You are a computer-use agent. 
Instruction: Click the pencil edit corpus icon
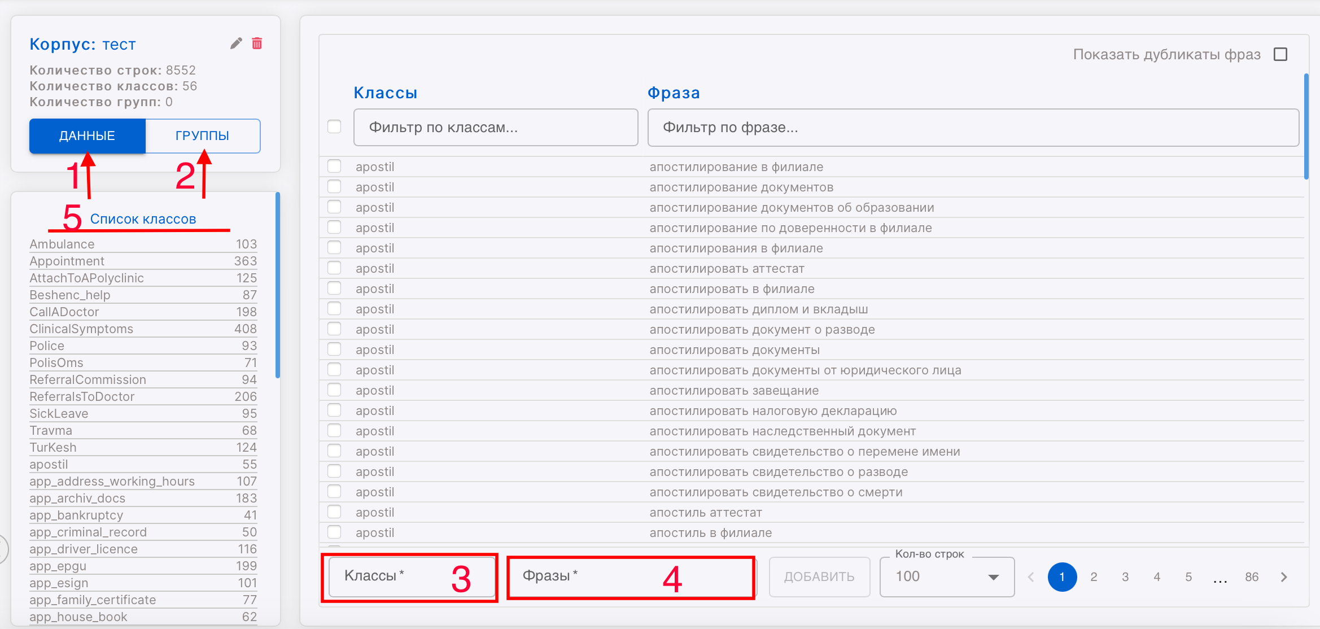(236, 43)
